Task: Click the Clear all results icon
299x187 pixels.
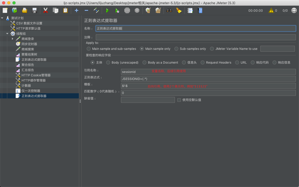Action: point(158,10)
